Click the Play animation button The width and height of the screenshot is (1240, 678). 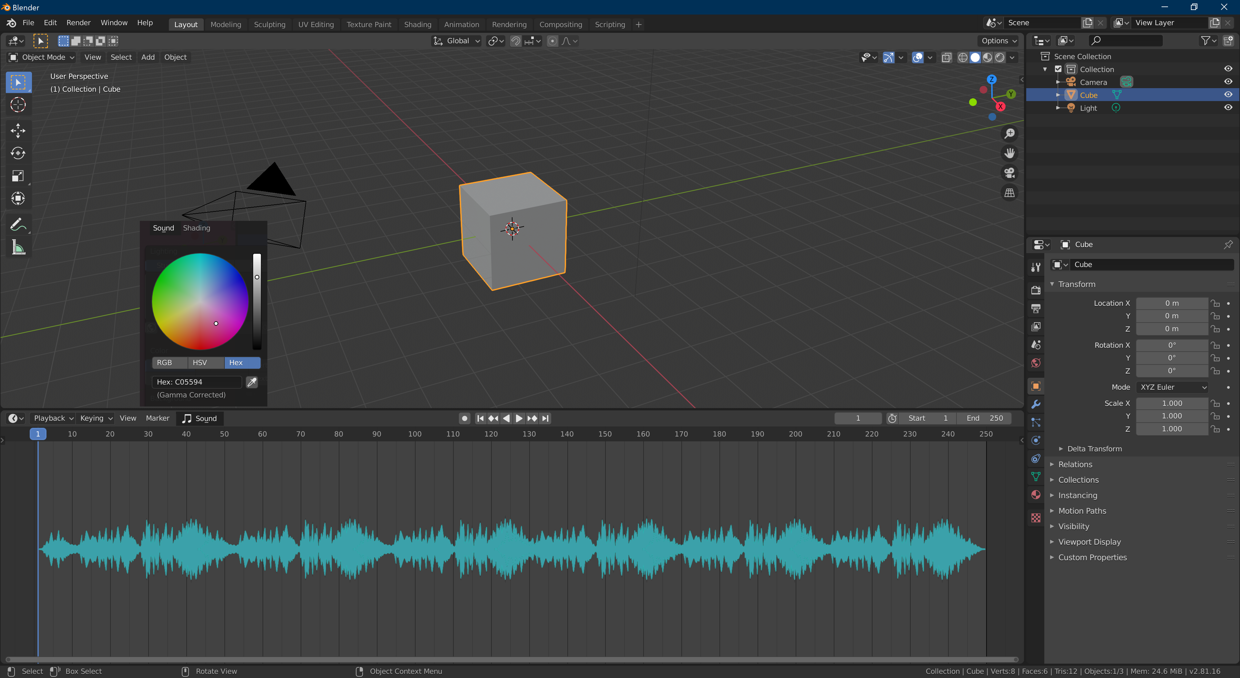[519, 418]
